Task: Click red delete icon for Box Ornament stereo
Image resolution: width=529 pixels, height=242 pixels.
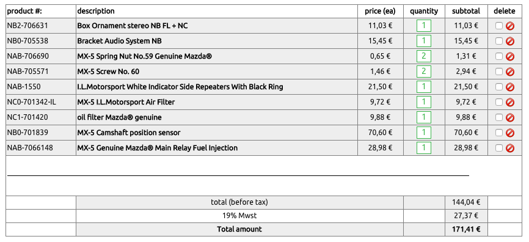Action: 510,26
